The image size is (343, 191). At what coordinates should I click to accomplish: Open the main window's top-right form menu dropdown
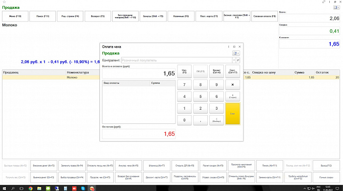(337, 7)
